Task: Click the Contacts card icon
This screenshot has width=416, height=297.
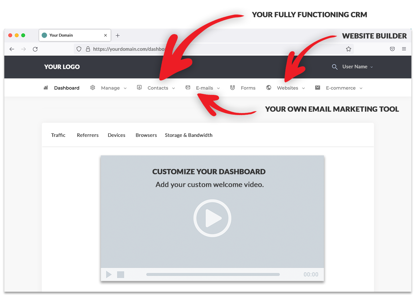Action: tap(139, 87)
